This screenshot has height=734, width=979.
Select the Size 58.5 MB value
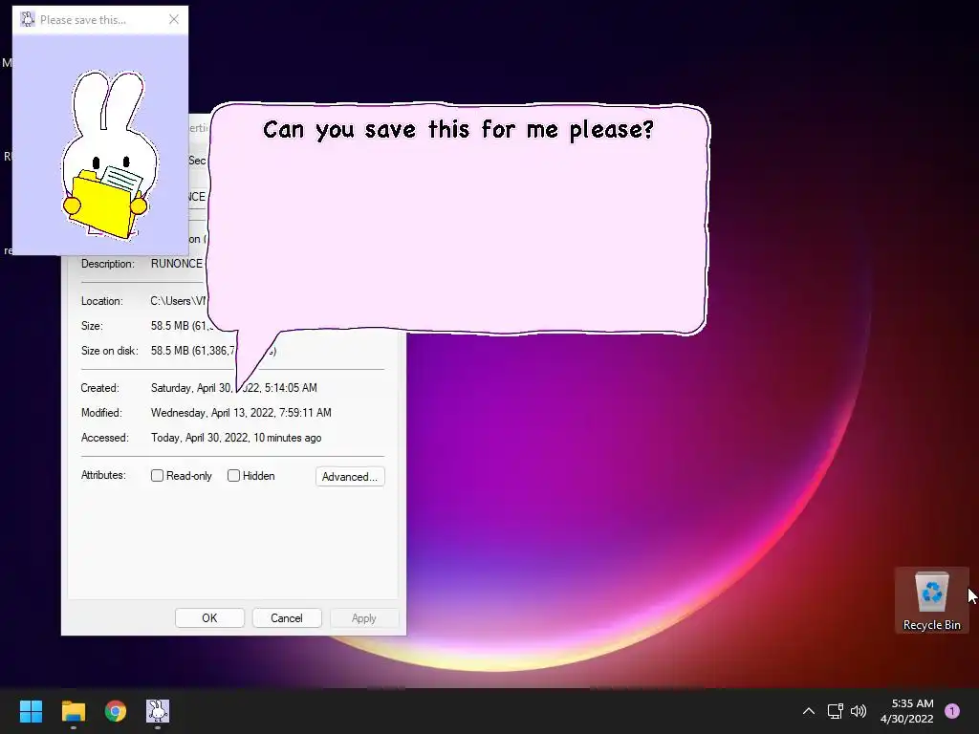[181, 326]
